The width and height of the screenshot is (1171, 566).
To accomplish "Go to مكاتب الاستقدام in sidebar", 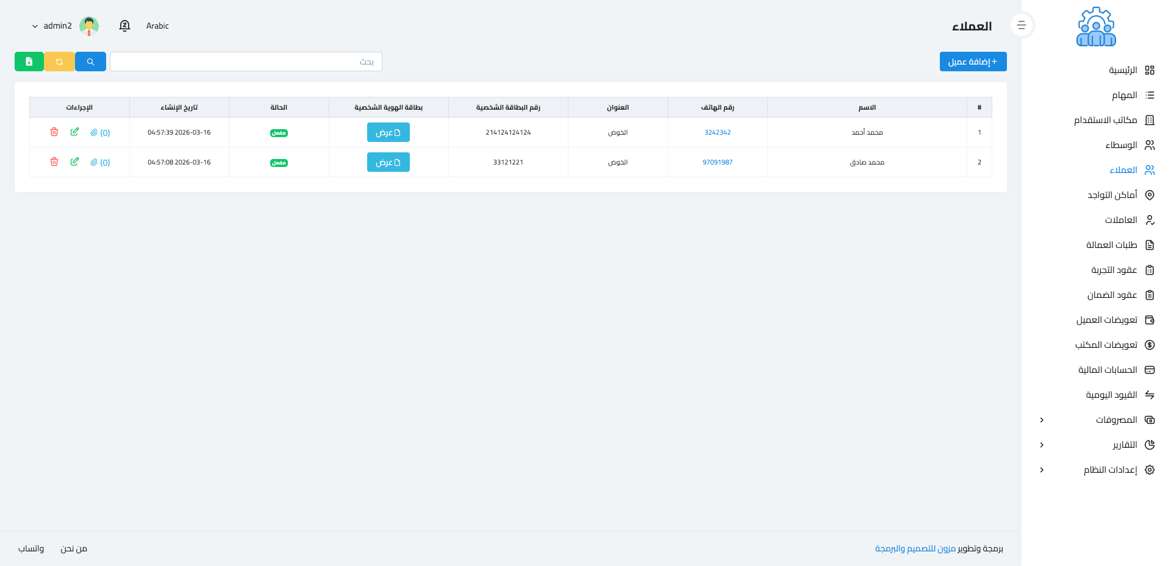I will 1105,120.
